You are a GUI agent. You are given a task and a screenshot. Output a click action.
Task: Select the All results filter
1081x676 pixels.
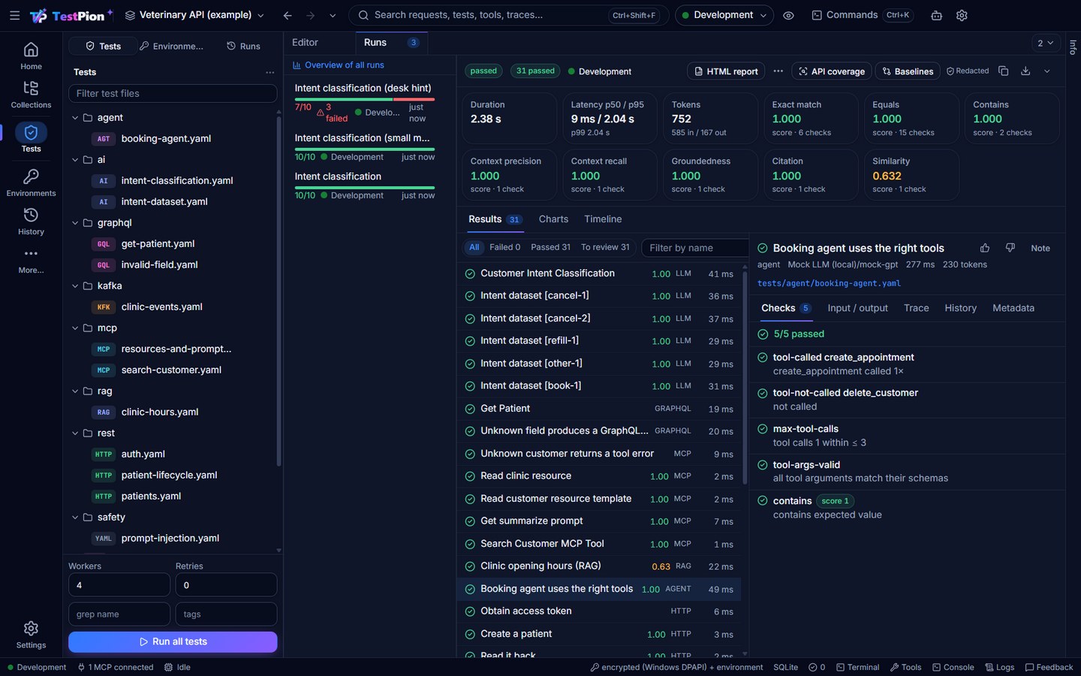(x=474, y=247)
